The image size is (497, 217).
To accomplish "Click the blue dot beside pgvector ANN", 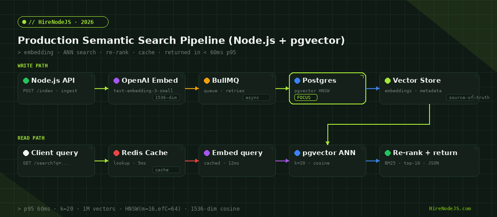I will (297, 153).
